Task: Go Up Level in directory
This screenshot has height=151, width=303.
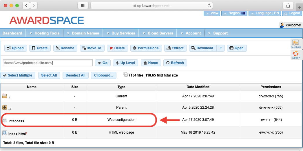Action: click(x=126, y=63)
